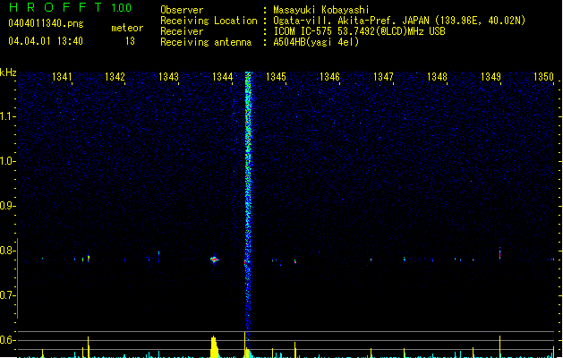Click the vertical broadband noise streak
The height and width of the screenshot is (358, 563).
click(x=248, y=201)
